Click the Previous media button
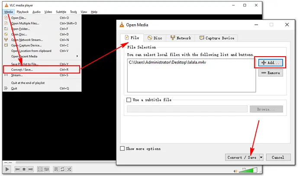Image resolution: width=303 pixels, height=176 pixels. [17, 169]
